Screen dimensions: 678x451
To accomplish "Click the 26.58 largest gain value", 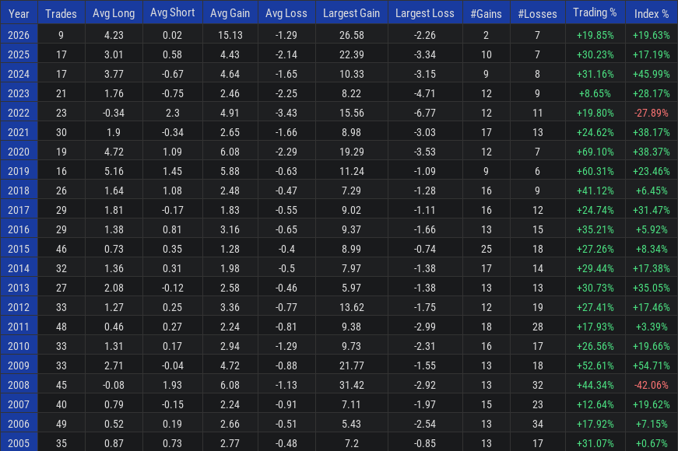I will [x=352, y=35].
